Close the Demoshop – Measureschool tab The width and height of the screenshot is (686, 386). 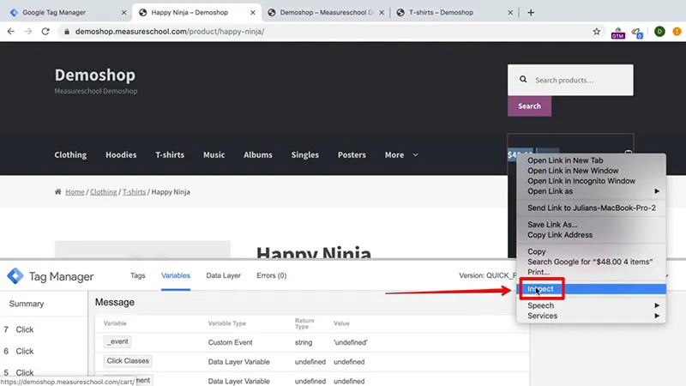point(382,13)
